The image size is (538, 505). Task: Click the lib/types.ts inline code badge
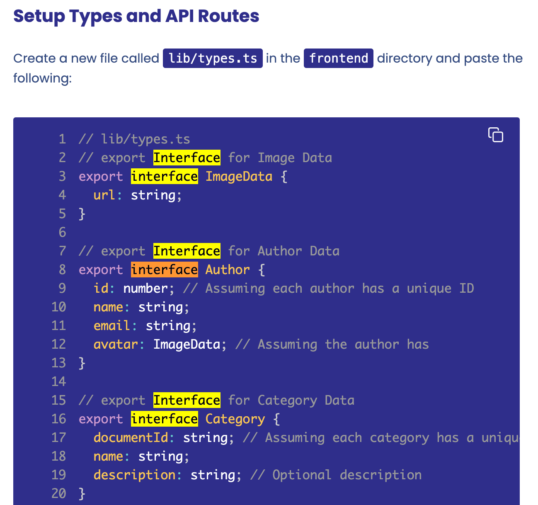pos(213,58)
